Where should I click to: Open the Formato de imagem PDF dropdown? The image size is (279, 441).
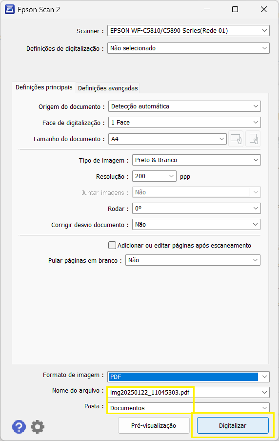[189, 377]
